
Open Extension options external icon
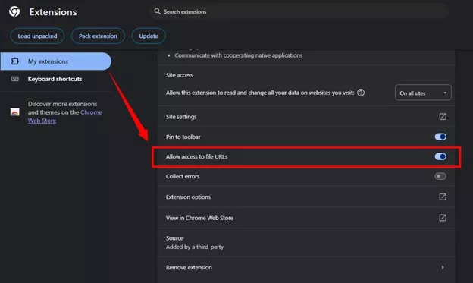(443, 197)
